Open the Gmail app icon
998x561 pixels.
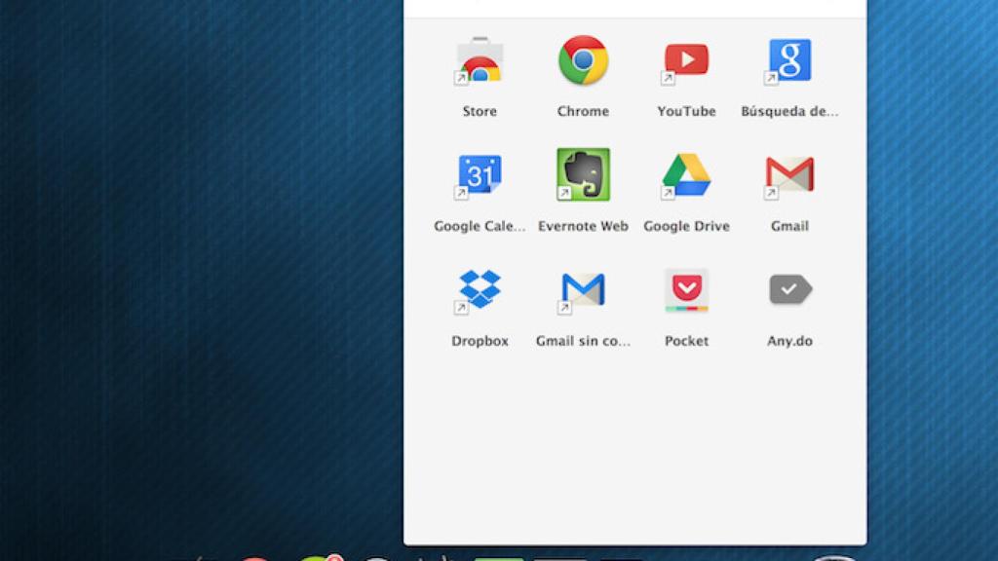[789, 175]
